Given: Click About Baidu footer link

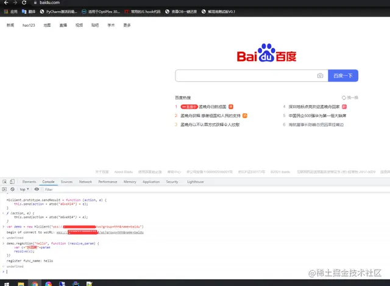Looking at the screenshot, I should pos(123,172).
